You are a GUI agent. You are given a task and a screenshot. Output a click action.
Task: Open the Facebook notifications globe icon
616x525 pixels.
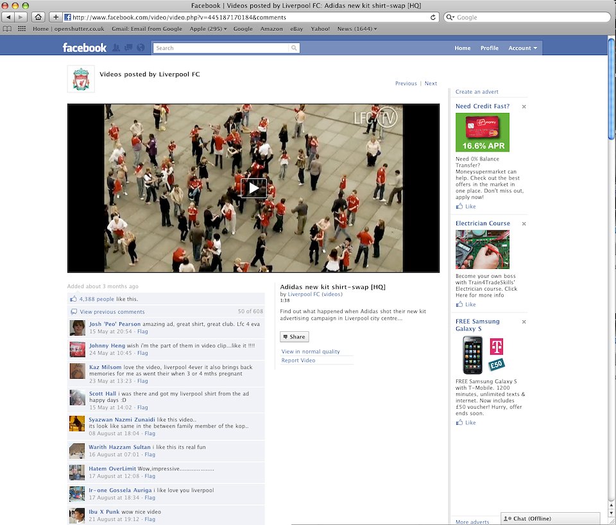click(141, 47)
